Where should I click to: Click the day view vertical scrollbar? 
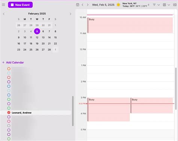(x=176, y=88)
